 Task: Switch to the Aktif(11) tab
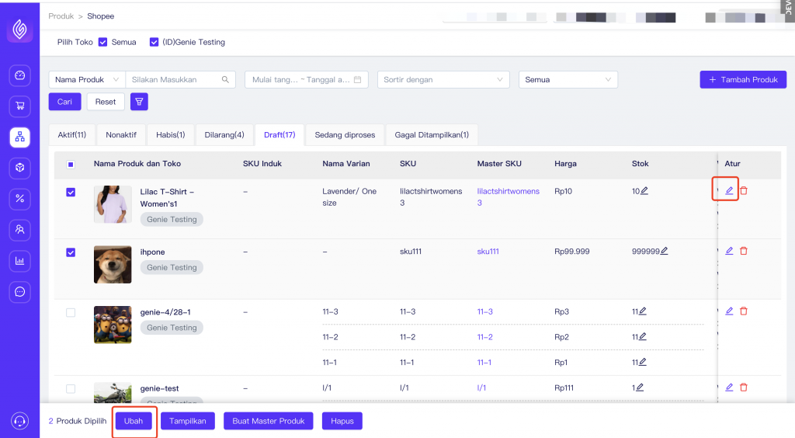tap(71, 135)
